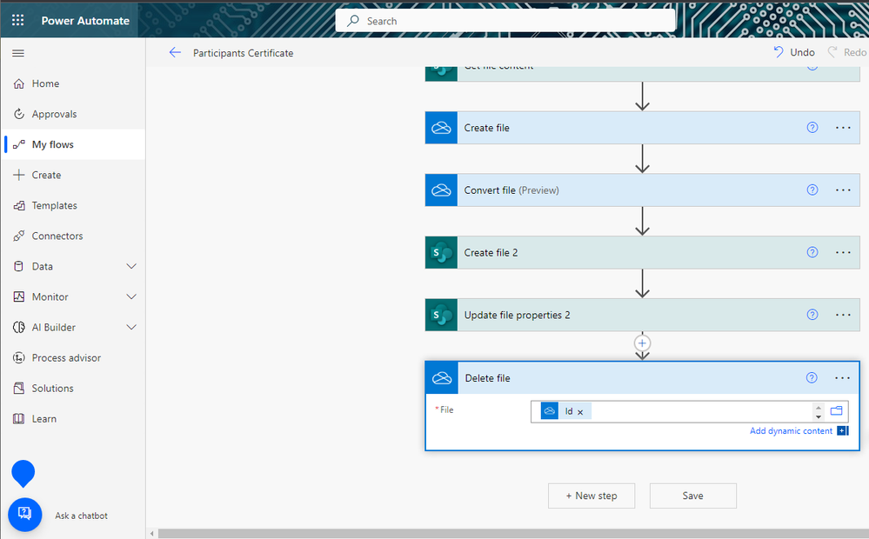The height and width of the screenshot is (539, 869).
Task: Open help for the Create file step
Action: (812, 128)
